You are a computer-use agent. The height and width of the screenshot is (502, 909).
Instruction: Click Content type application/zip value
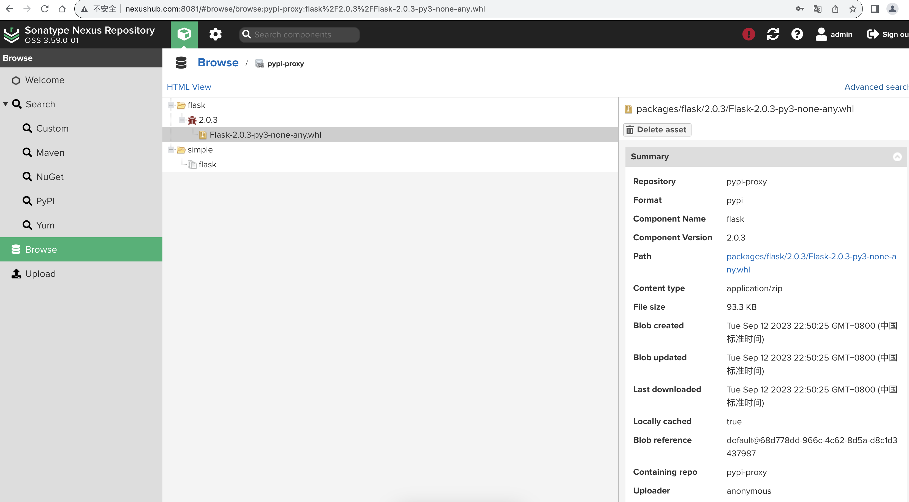click(754, 288)
